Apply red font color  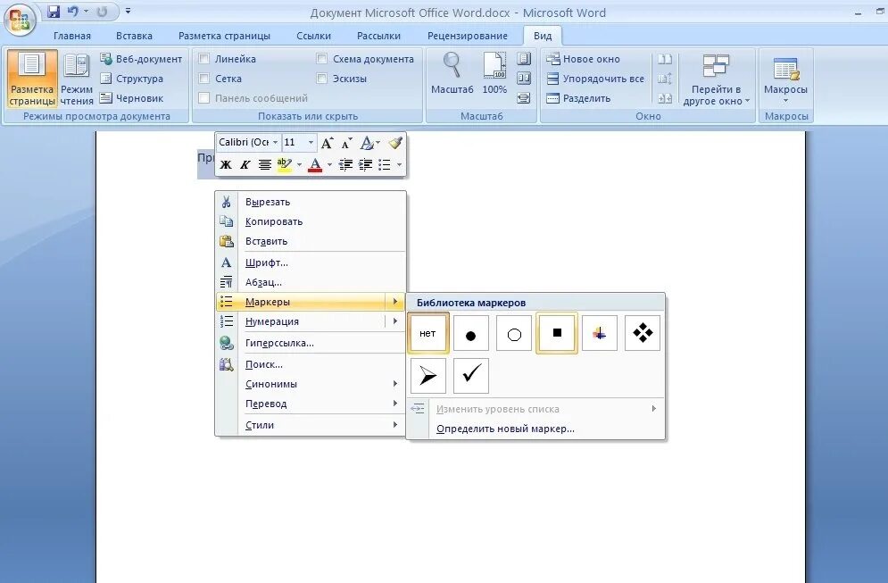coord(315,165)
